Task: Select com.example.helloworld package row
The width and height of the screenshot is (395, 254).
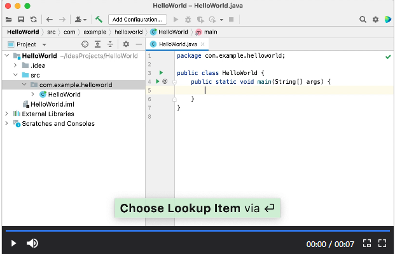Action: pos(74,84)
